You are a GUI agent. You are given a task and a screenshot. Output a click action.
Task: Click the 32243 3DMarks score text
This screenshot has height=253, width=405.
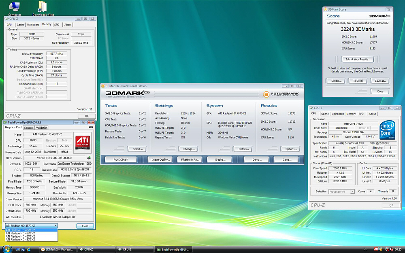pyautogui.click(x=358, y=29)
